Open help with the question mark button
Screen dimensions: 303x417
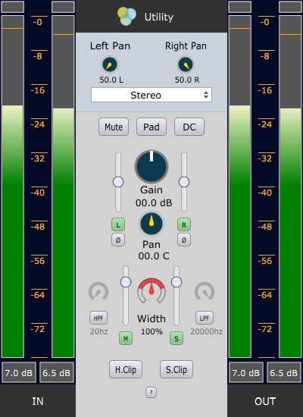pyautogui.click(x=151, y=392)
